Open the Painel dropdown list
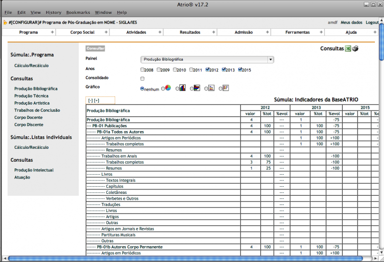384x262 pixels. [207, 60]
